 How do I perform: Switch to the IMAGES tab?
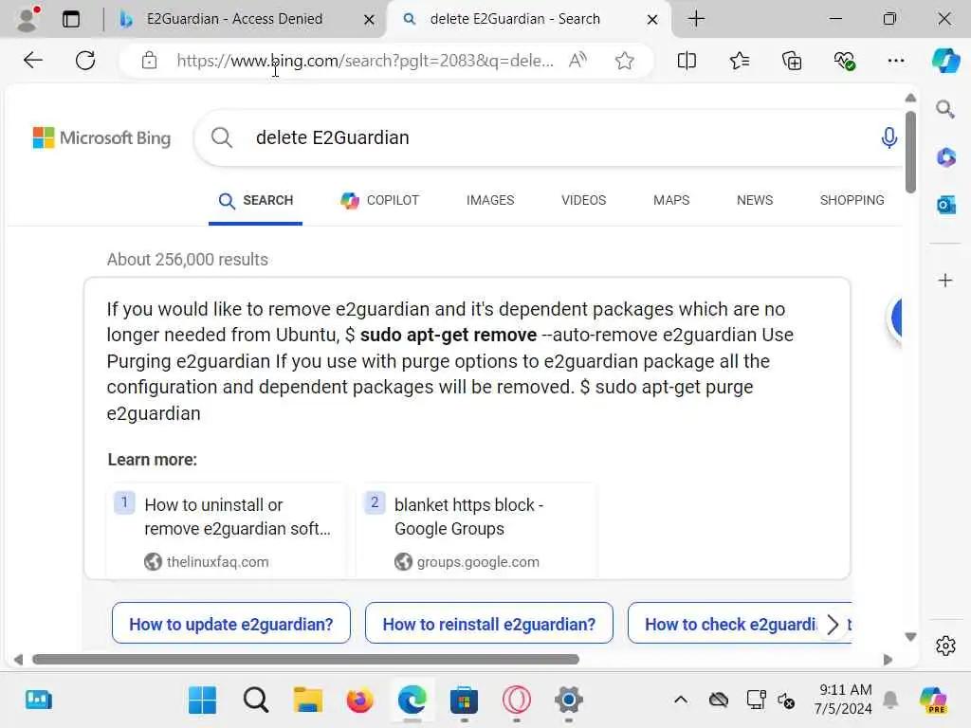click(490, 201)
